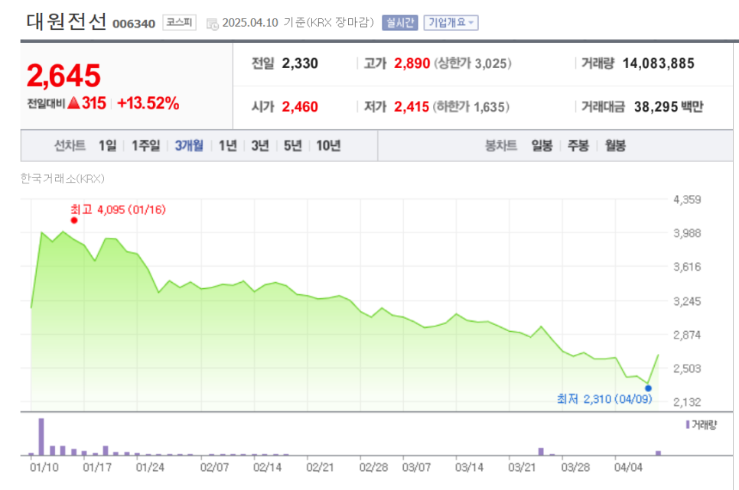Click the +13.52% change value

148,103
